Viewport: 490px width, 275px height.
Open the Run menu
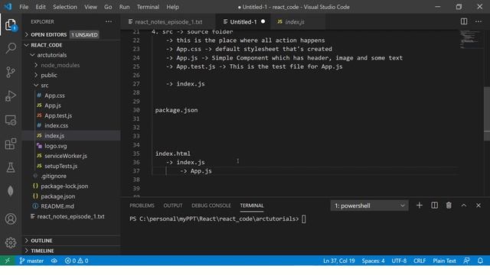tap(124, 7)
